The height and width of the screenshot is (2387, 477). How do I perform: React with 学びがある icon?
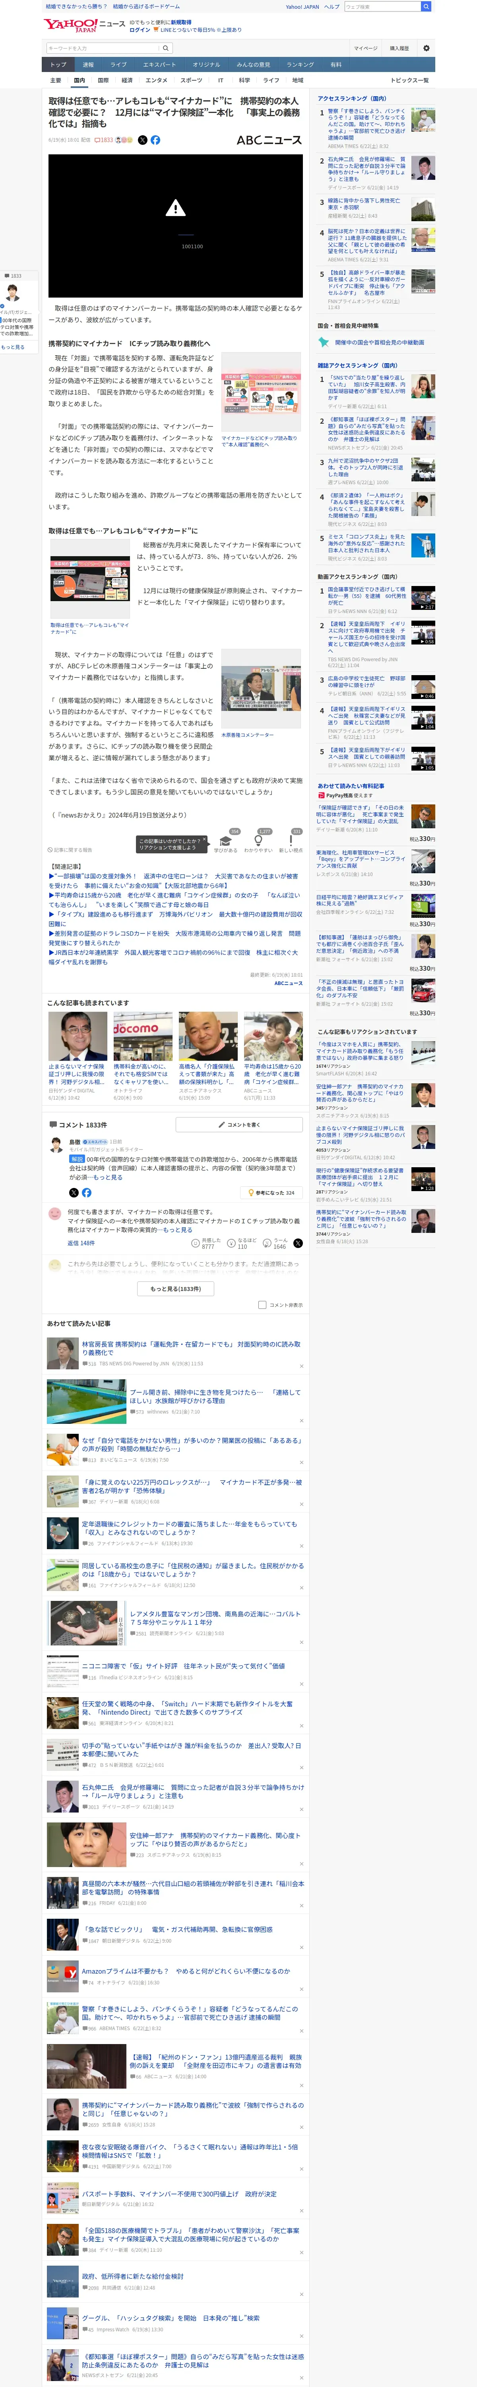pos(226,841)
